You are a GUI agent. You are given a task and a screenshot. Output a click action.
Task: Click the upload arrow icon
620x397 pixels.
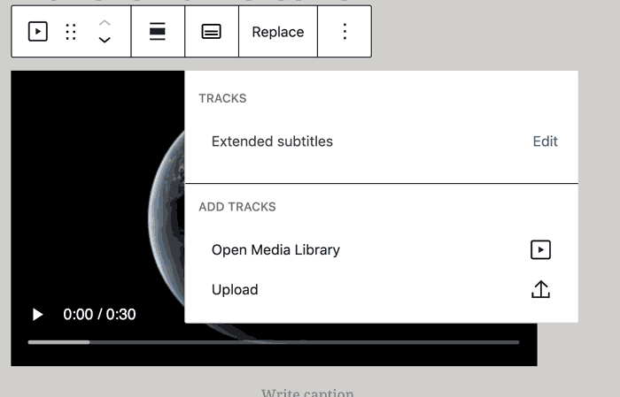[540, 289]
